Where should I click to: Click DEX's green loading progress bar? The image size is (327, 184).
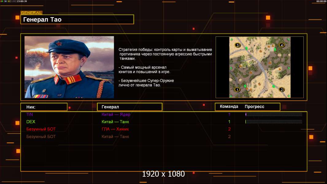pos(273,122)
